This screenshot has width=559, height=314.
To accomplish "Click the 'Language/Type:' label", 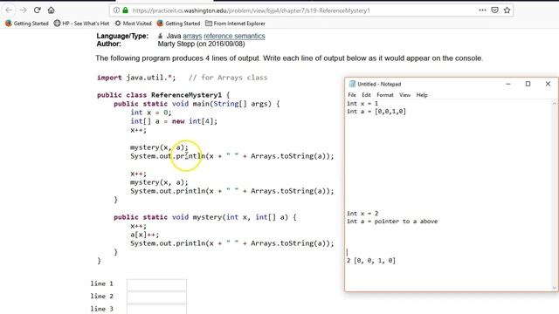I will point(122,36).
